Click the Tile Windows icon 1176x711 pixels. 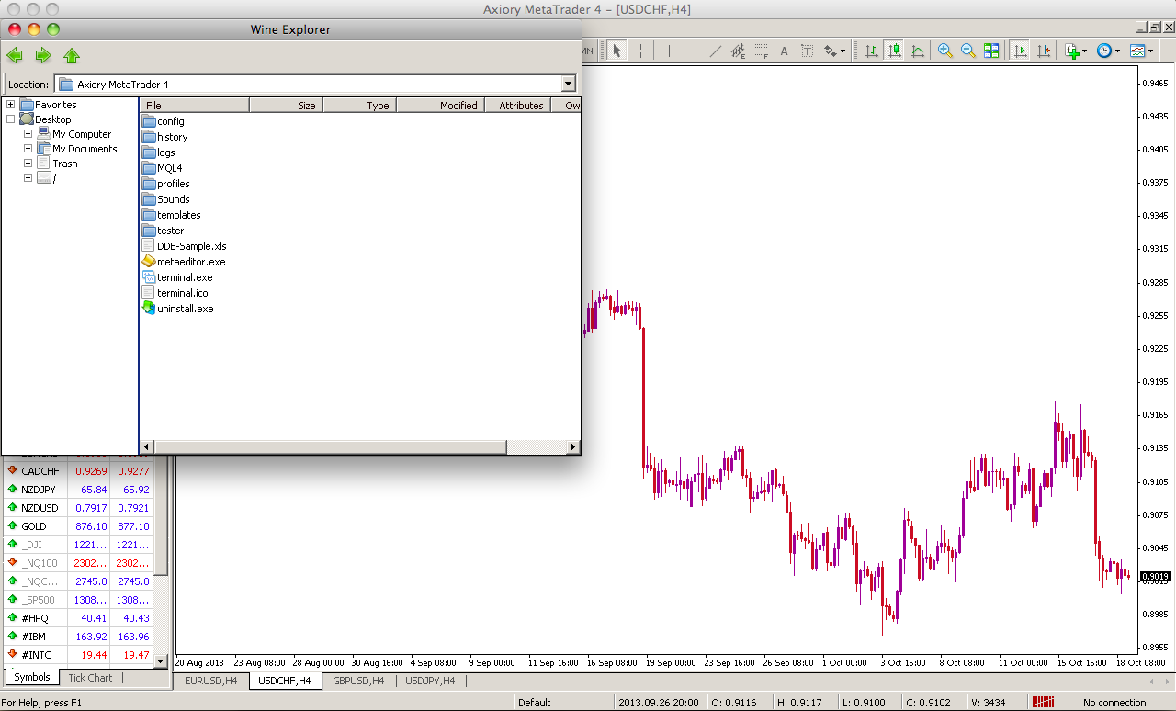(x=991, y=51)
